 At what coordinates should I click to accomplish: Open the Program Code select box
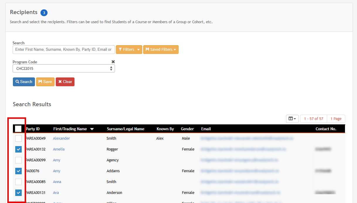64,68
